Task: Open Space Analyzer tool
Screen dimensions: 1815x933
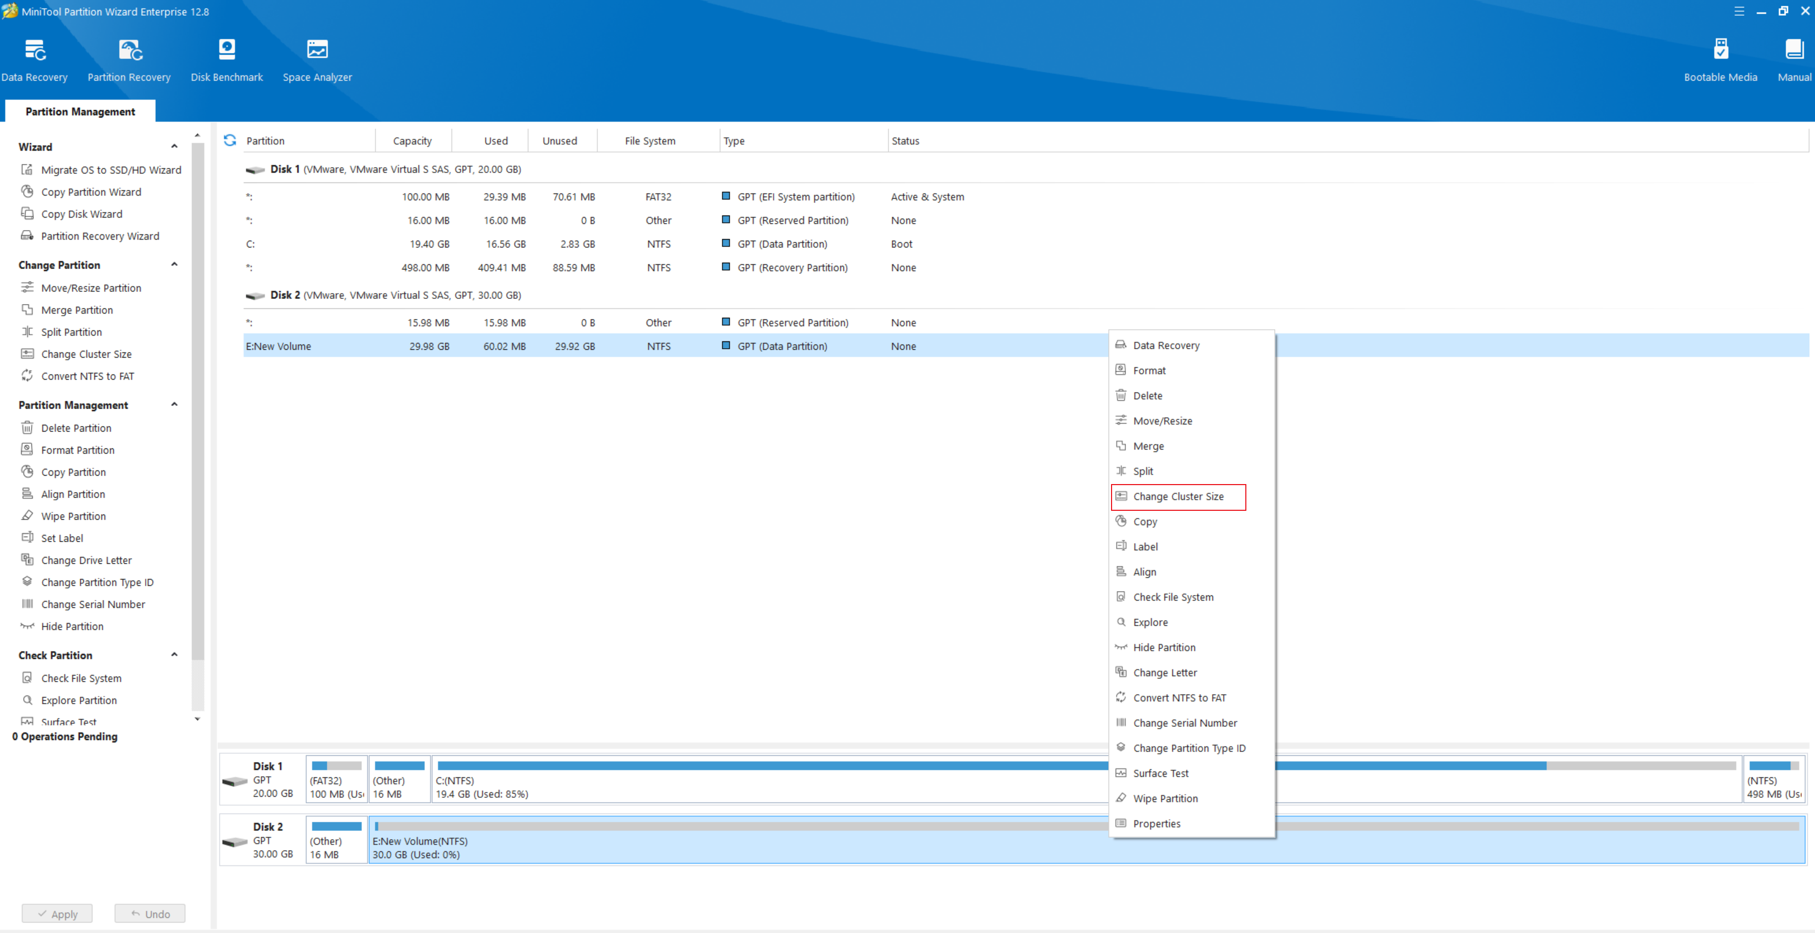Action: [x=317, y=61]
